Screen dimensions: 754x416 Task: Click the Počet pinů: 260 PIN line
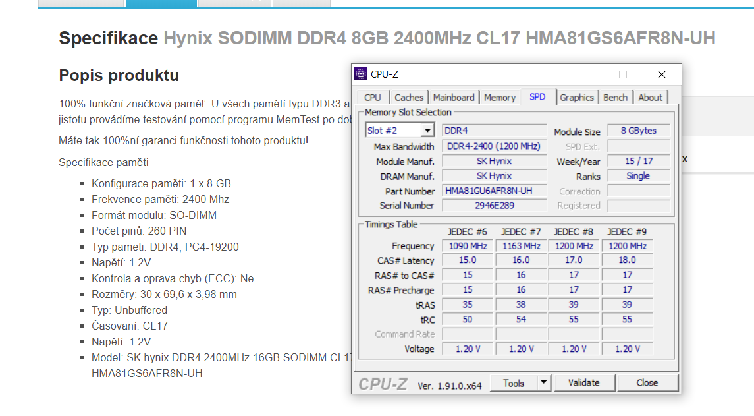[x=139, y=231]
